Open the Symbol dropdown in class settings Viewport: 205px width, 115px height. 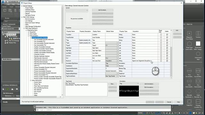click(x=77, y=10)
